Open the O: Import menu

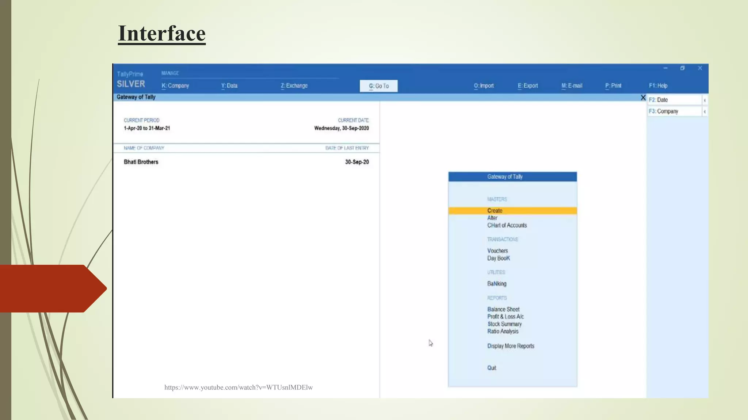(484, 86)
